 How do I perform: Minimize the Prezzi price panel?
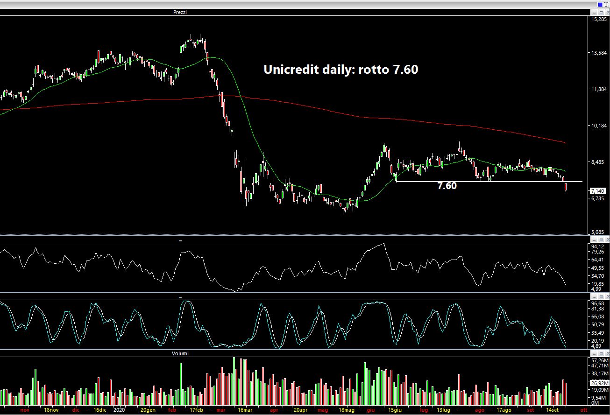pos(594,13)
